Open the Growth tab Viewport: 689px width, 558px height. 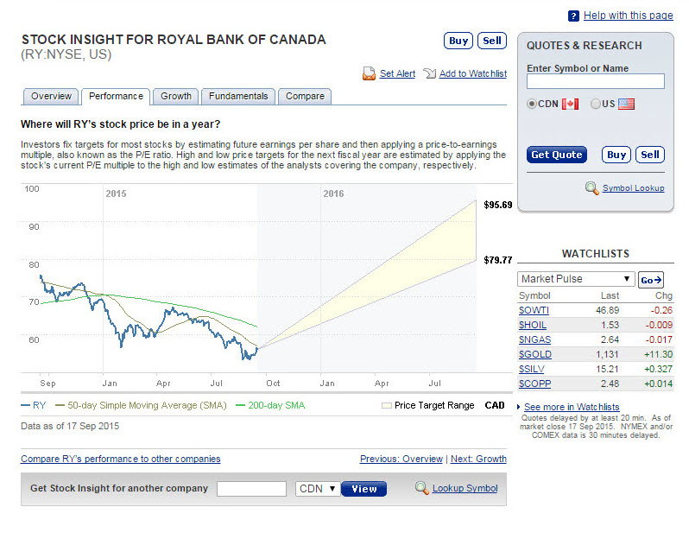tap(176, 96)
